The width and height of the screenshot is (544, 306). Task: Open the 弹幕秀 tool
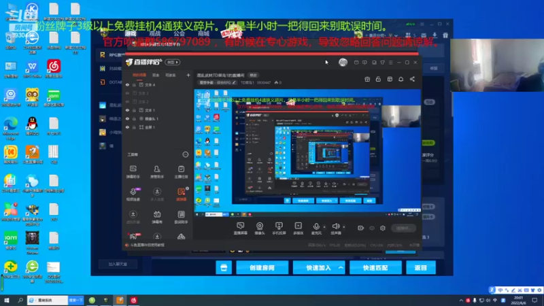click(157, 217)
